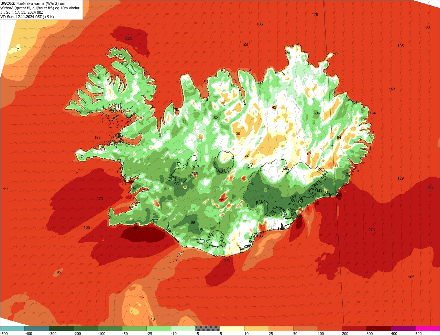Select the 64 value in the east fjords area
The height and width of the screenshot is (336, 440).
pyautogui.click(x=339, y=137)
